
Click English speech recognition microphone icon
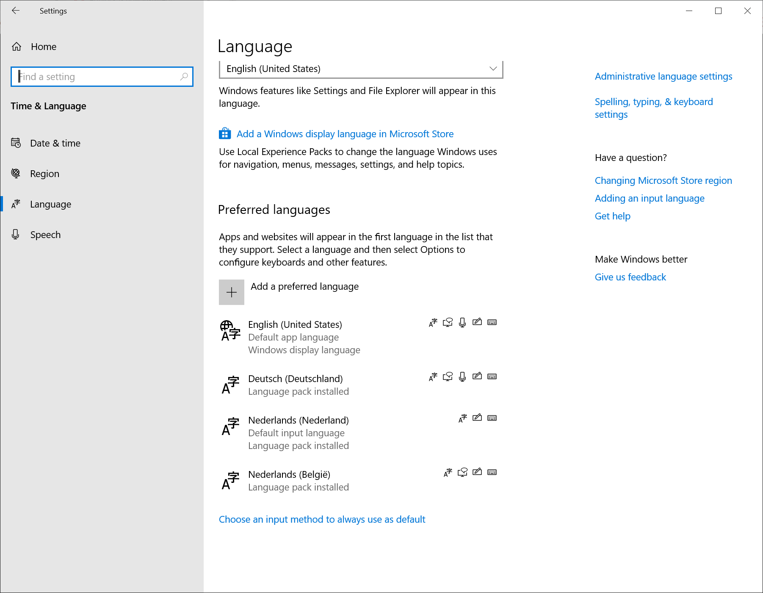pyautogui.click(x=462, y=322)
